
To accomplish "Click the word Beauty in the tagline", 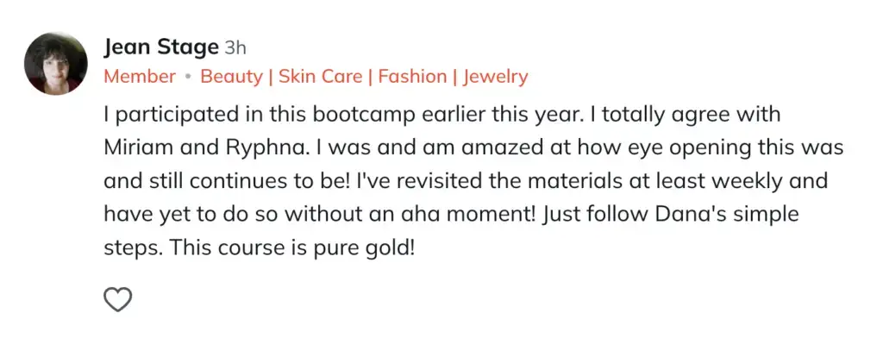I will pyautogui.click(x=231, y=77).
